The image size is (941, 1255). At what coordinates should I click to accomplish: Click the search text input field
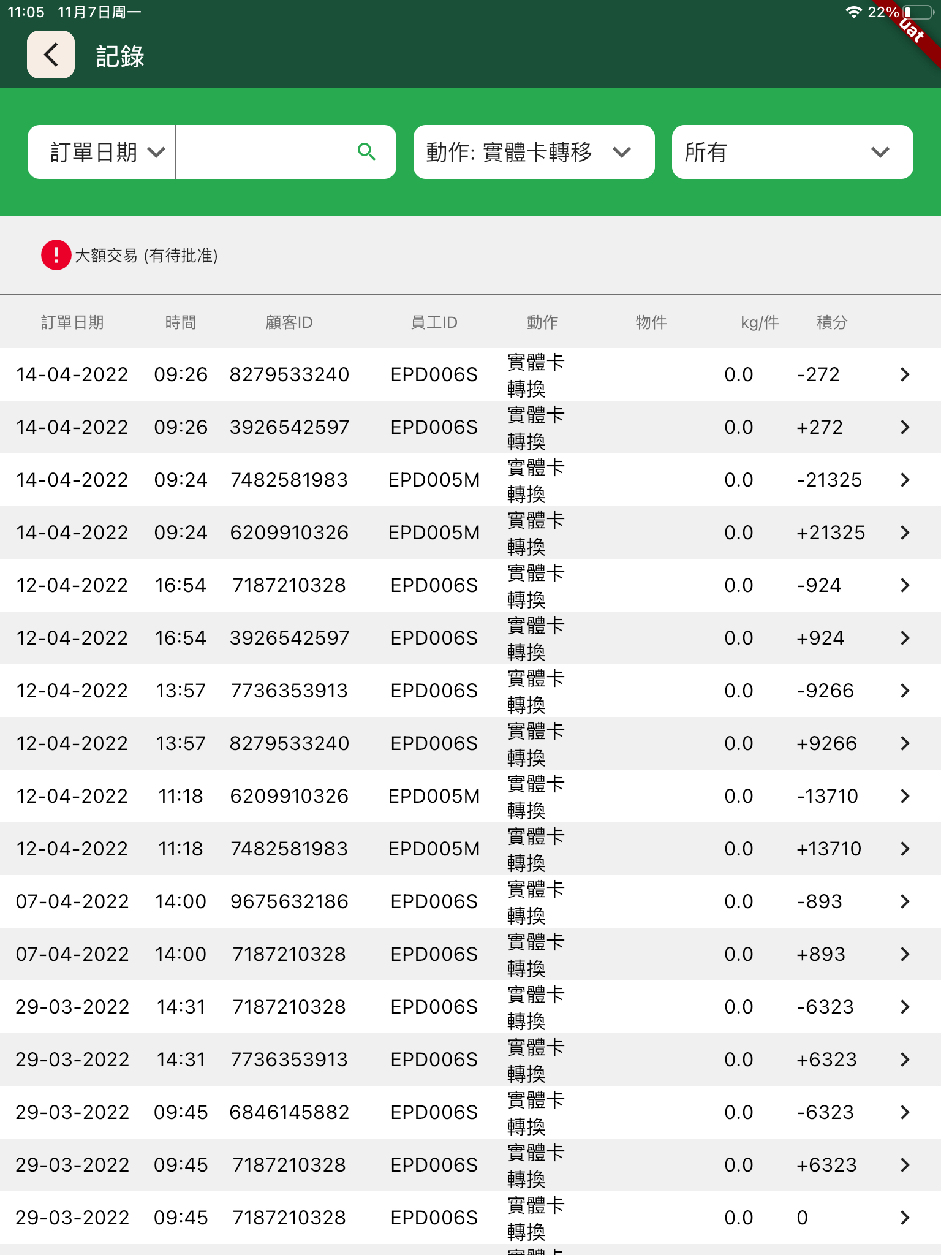[x=263, y=152]
